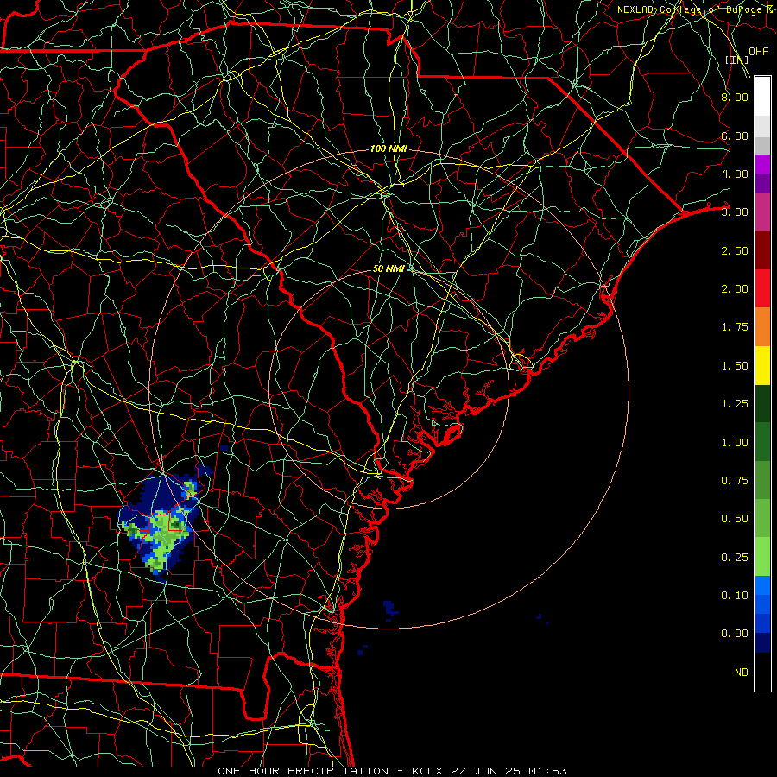777x777 pixels.
Task: Click the green heavy precipitation core
Action: [x=175, y=524]
